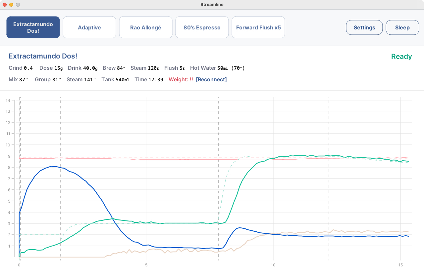The width and height of the screenshot is (424, 274).
Task: Click the green Ready status text
Action: coord(401,57)
